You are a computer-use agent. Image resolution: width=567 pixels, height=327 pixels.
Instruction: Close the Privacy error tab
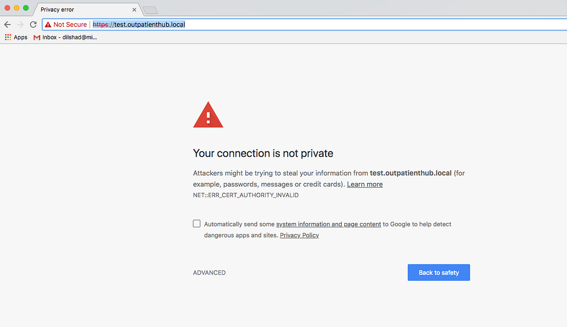coord(134,9)
